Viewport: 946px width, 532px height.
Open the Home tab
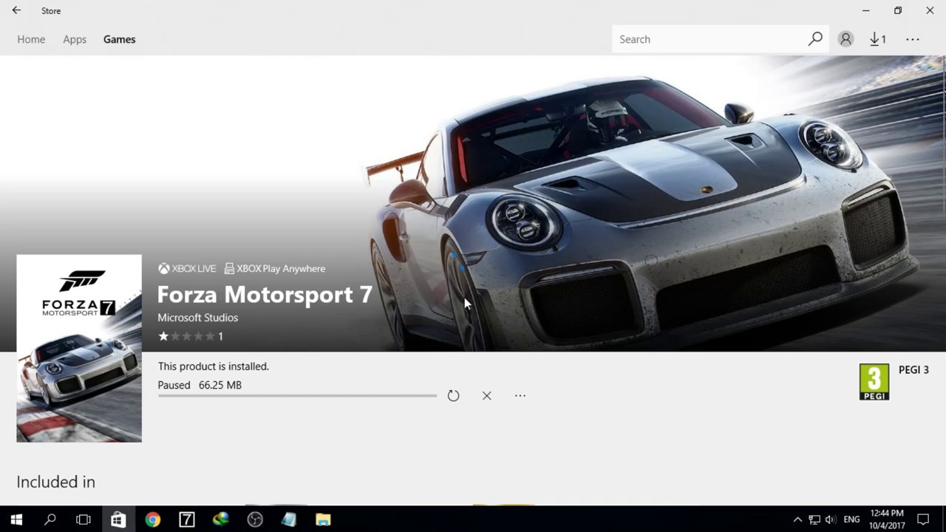[x=31, y=39]
